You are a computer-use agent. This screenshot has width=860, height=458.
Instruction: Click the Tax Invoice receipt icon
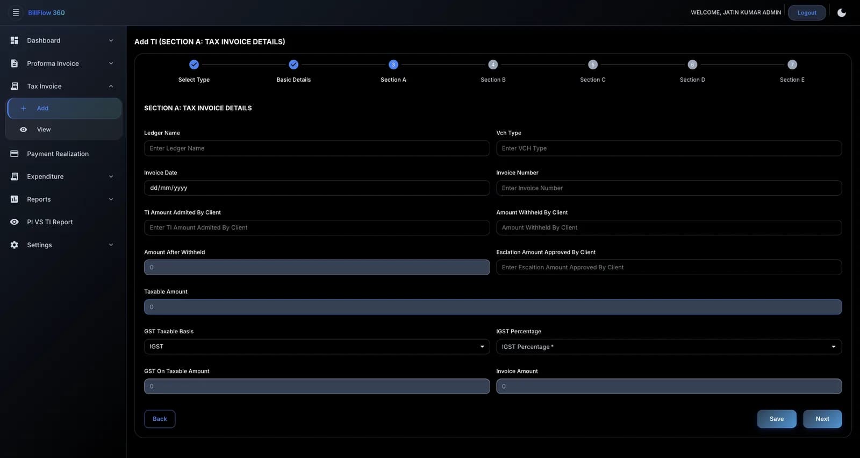[x=15, y=86]
